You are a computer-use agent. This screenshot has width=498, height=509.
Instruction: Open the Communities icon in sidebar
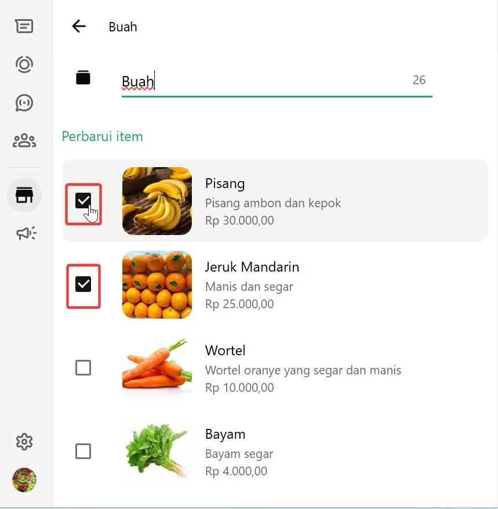[x=24, y=140]
